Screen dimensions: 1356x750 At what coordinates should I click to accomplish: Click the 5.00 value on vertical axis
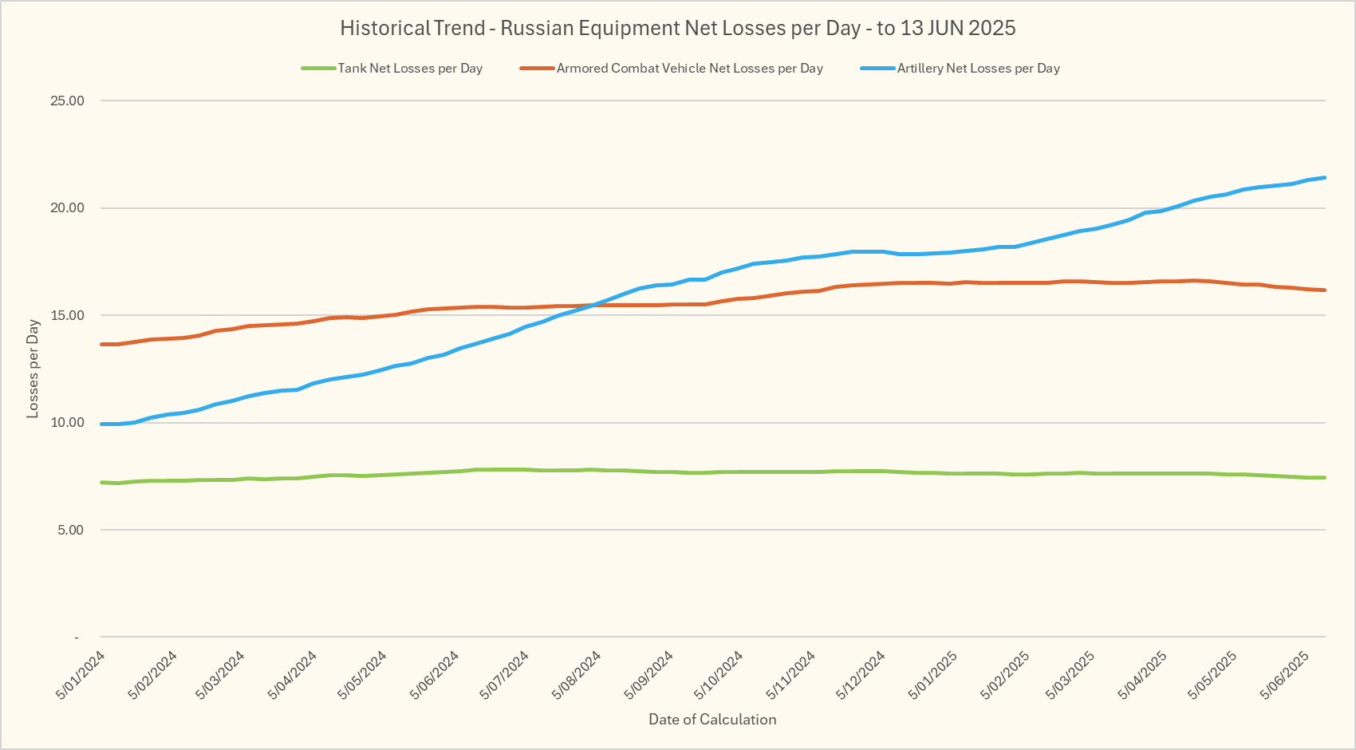coord(70,531)
